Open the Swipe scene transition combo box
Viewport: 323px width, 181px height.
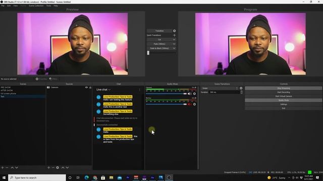point(220,88)
